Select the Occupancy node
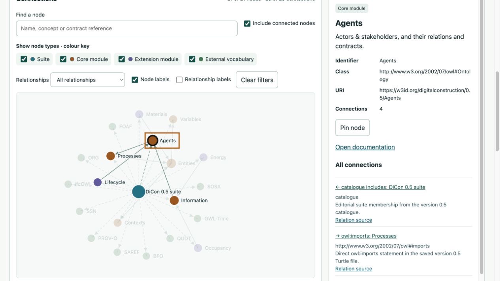Screen dimensions: 500x281 point(198,248)
